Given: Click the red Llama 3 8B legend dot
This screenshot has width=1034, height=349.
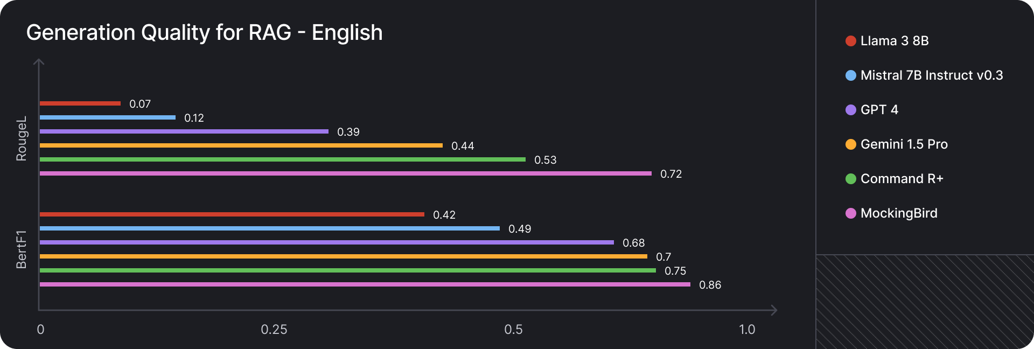Looking at the screenshot, I should click(x=851, y=41).
